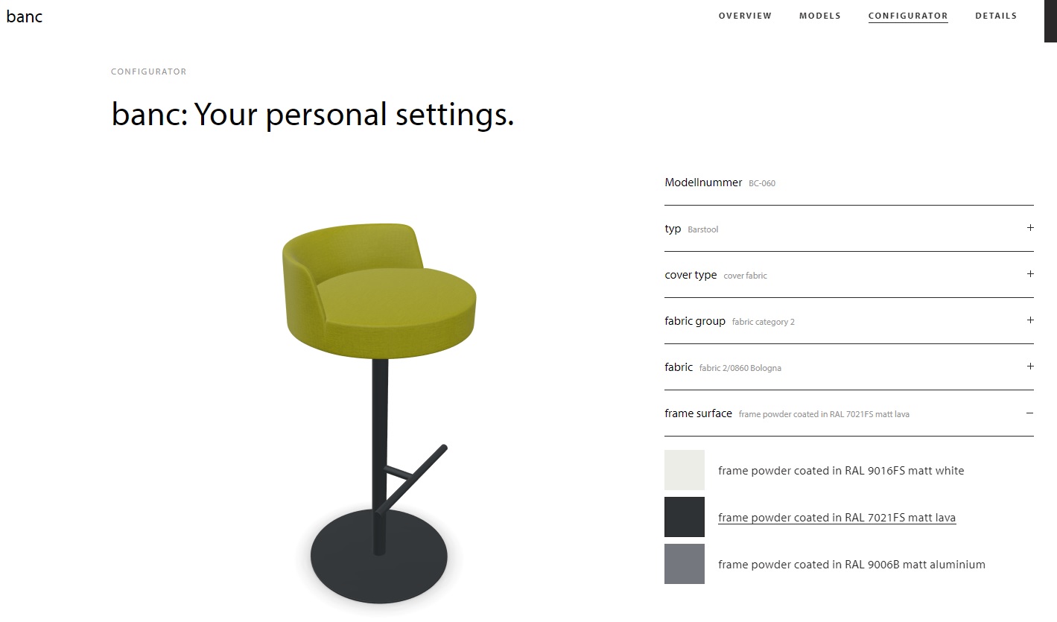1057x622 pixels.
Task: Click plus icon on fabric Bologna row
Action: pyautogui.click(x=1030, y=366)
